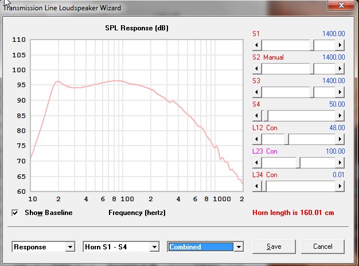The image size is (359, 266).
Task: Click the S1 slider thumb
Action: pyautogui.click(x=312, y=45)
